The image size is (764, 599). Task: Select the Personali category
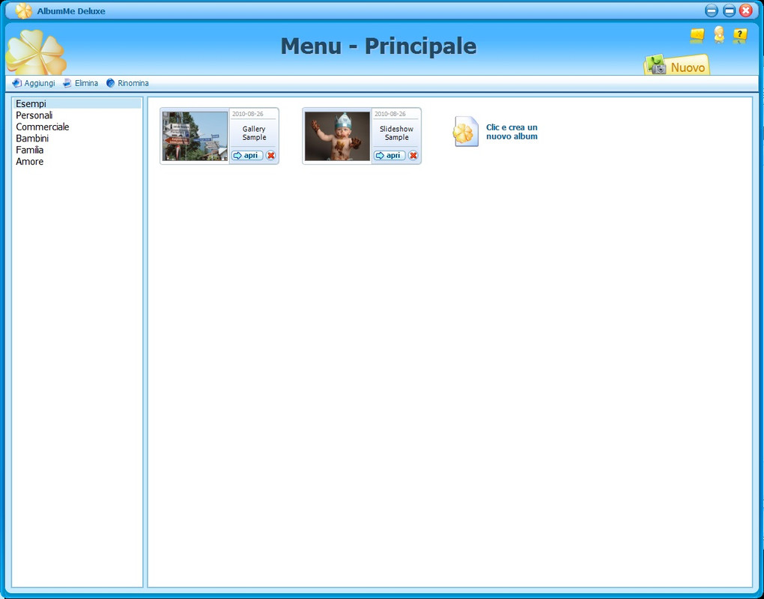77,115
